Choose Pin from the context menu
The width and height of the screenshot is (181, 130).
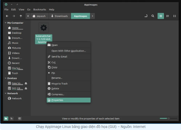pos(69,73)
